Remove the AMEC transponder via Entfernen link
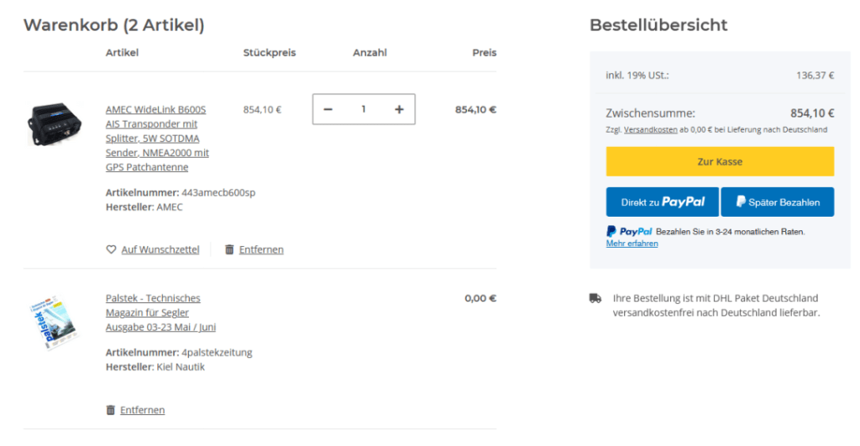 261,249
